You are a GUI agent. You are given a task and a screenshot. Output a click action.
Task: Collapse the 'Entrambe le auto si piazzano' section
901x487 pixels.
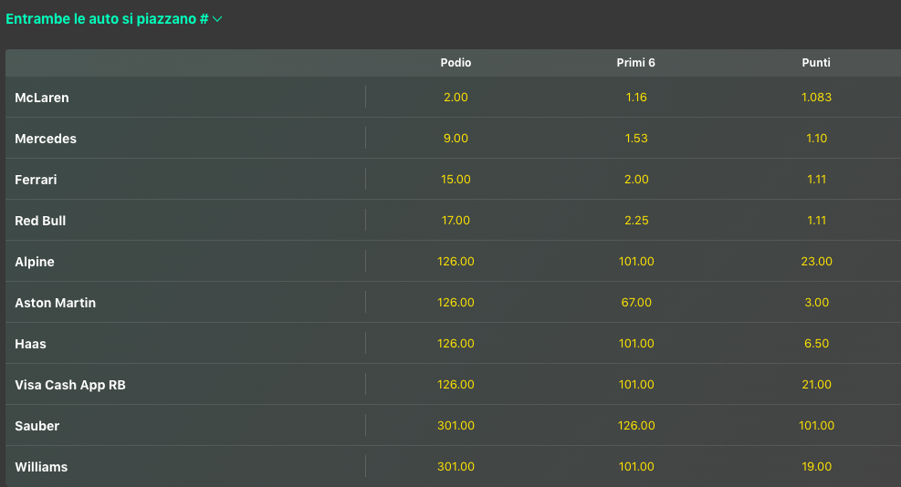217,19
